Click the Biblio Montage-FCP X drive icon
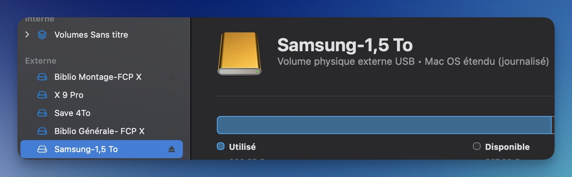This screenshot has width=572, height=177. click(x=42, y=77)
